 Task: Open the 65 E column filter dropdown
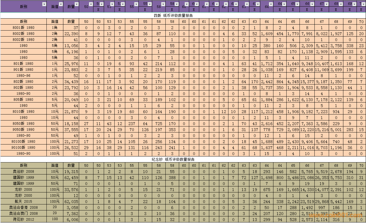tap(298, 4)
